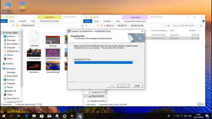Open recent locations dropdown in DRIVER MOUSE window
Viewport: 212px width, 119px height.
[95, 26]
